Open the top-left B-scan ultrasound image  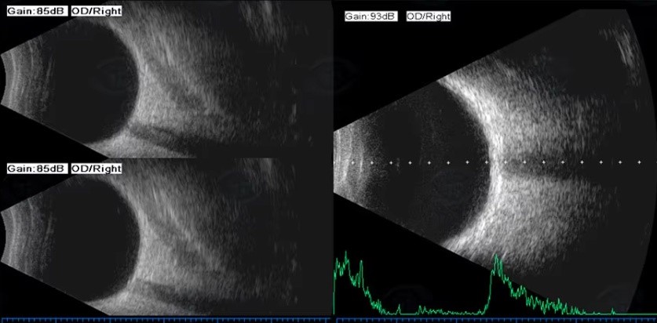166,79
